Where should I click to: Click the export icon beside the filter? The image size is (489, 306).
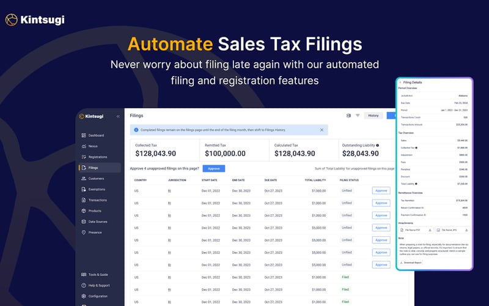(x=348, y=116)
